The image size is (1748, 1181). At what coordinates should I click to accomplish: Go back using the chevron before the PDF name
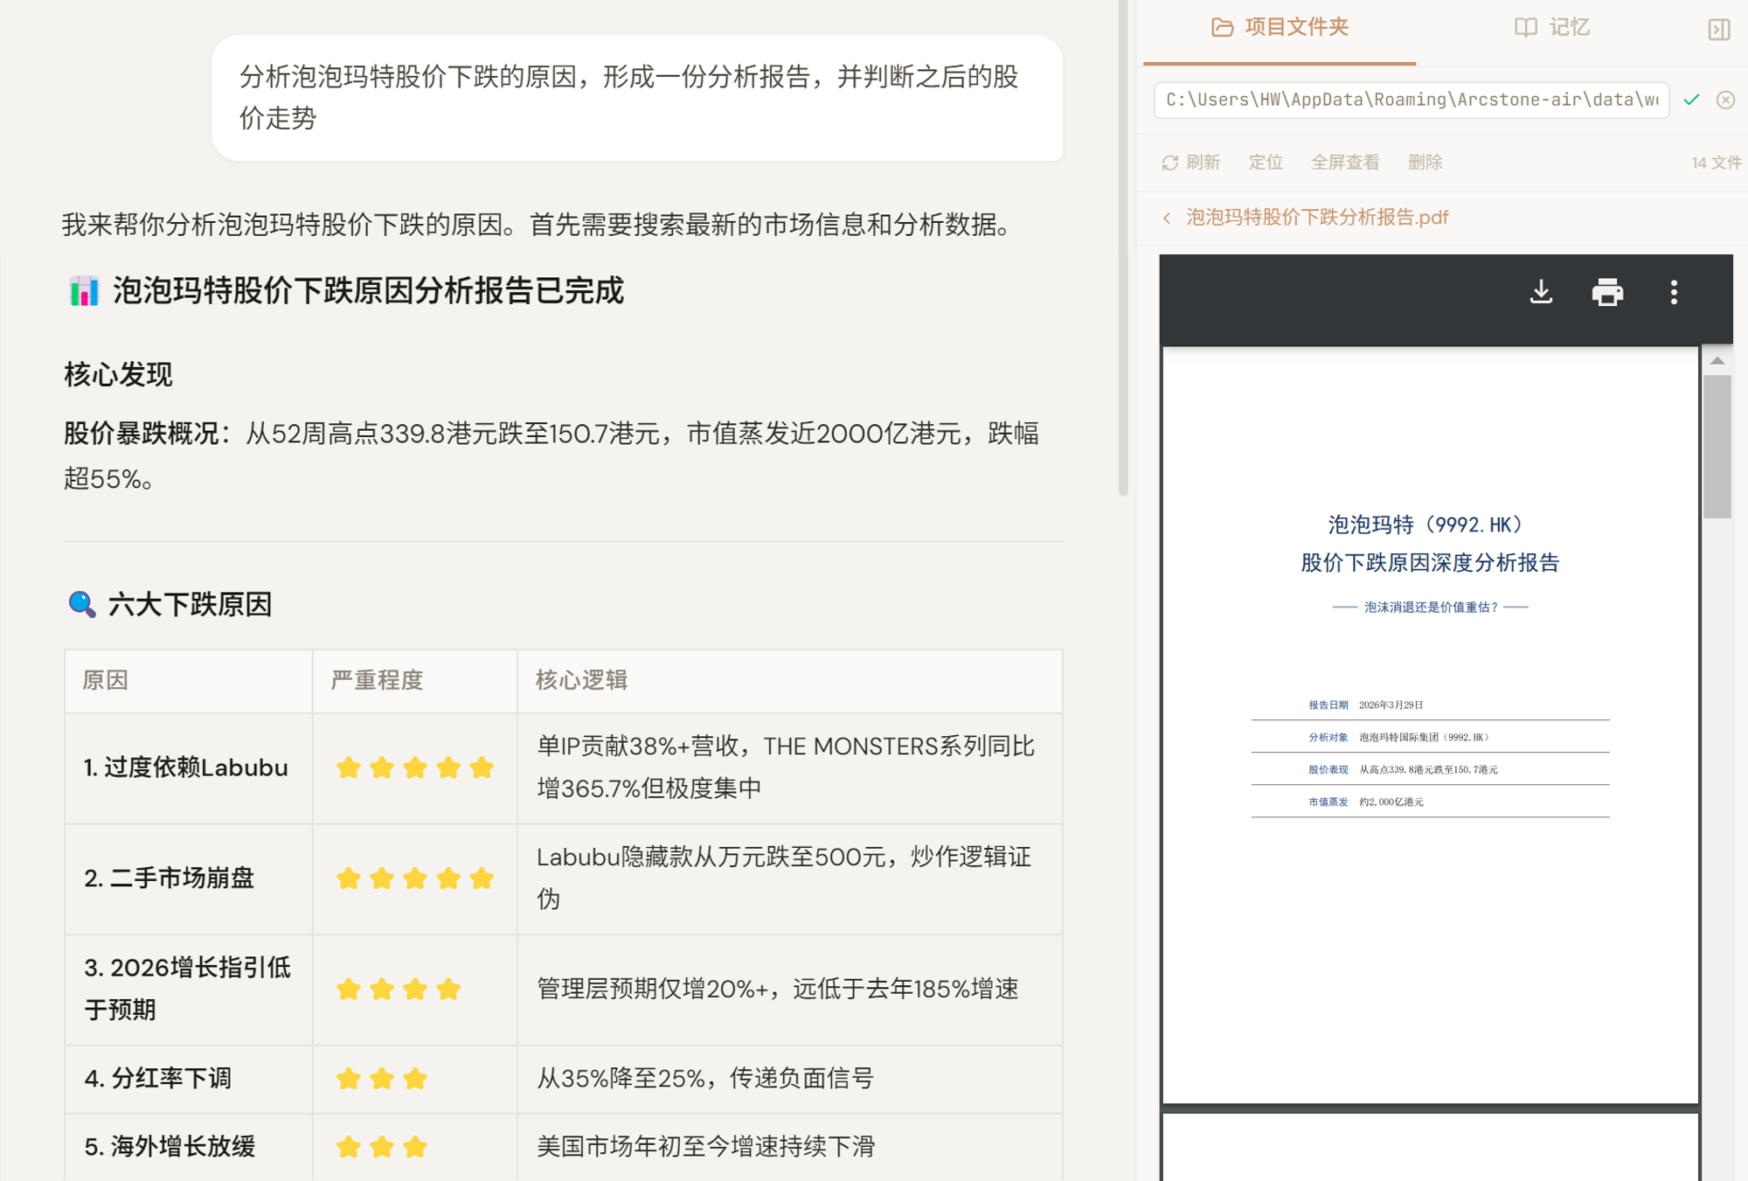1166,217
